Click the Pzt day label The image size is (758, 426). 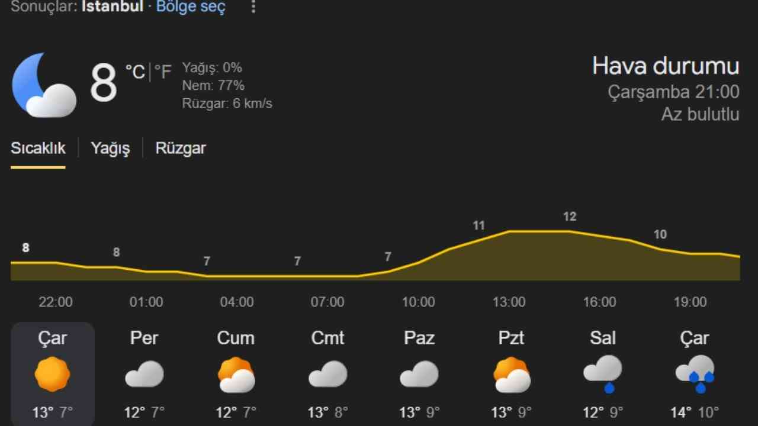[x=511, y=338]
